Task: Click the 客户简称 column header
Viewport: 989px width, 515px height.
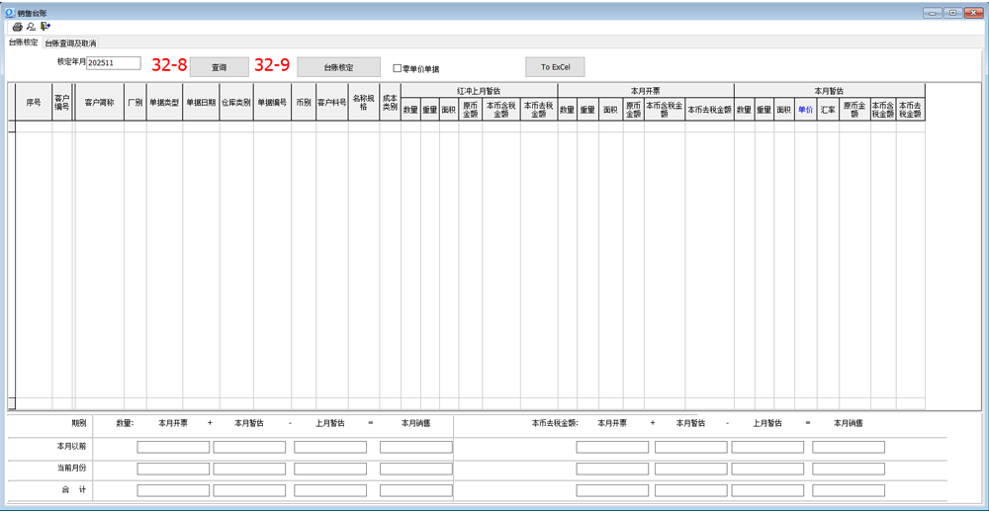Action: pos(99,102)
